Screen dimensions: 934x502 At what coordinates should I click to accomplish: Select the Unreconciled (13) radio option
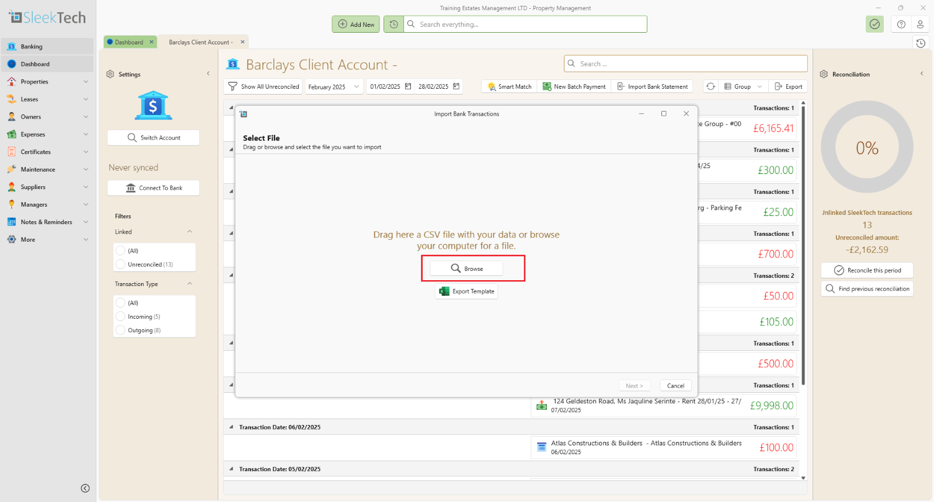(x=121, y=264)
